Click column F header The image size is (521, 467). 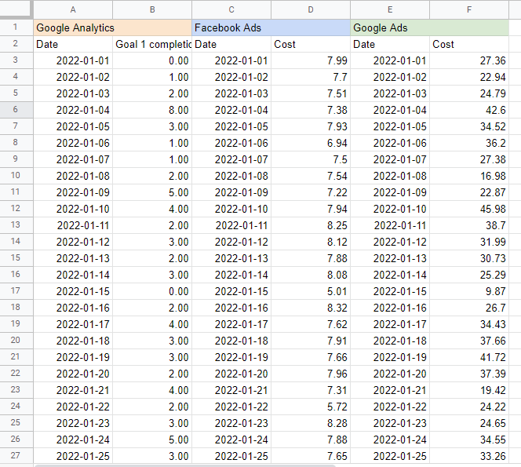pyautogui.click(x=468, y=9)
